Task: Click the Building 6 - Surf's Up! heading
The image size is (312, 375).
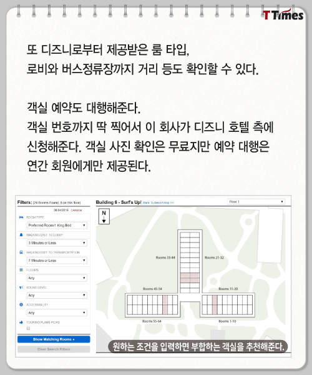Action: click(x=119, y=202)
